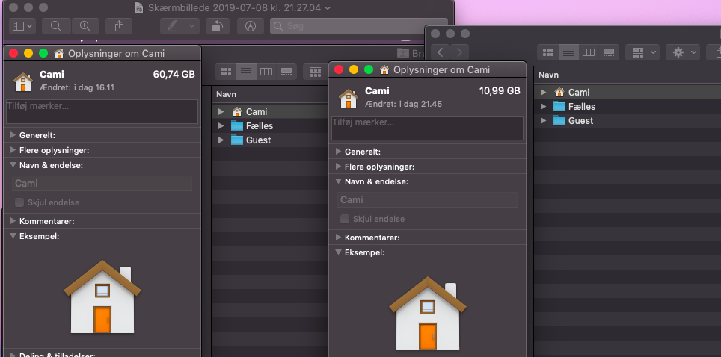Open group-by dropdown in right Finder window
This screenshot has width=721, height=357.
tap(642, 52)
